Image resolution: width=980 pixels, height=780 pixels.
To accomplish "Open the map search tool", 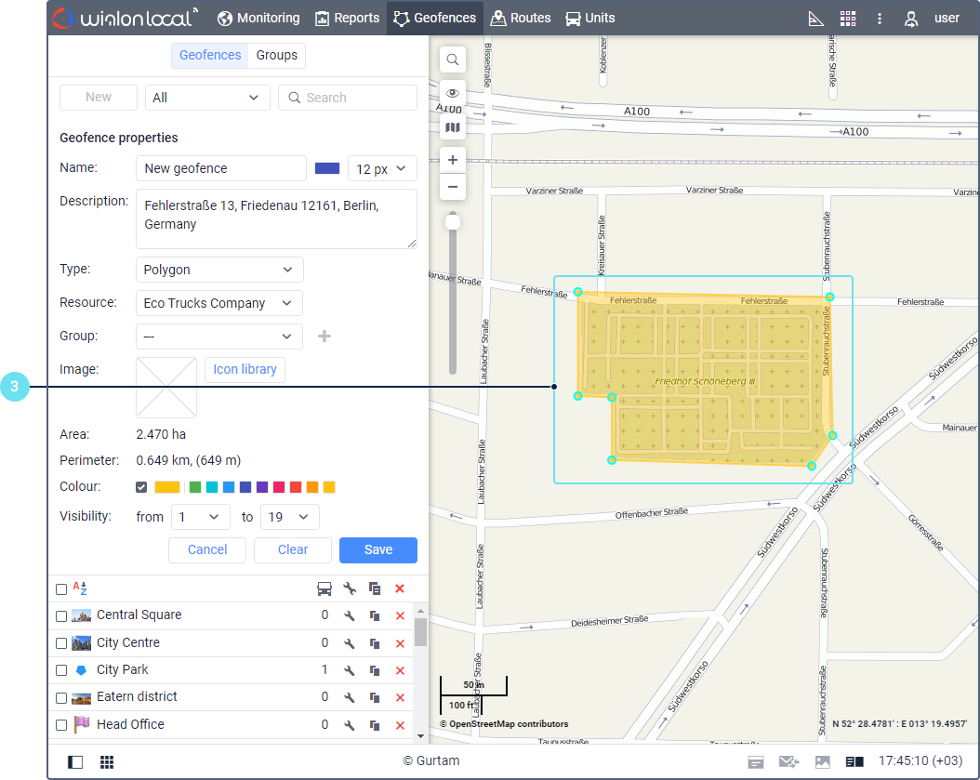I will click(x=453, y=60).
